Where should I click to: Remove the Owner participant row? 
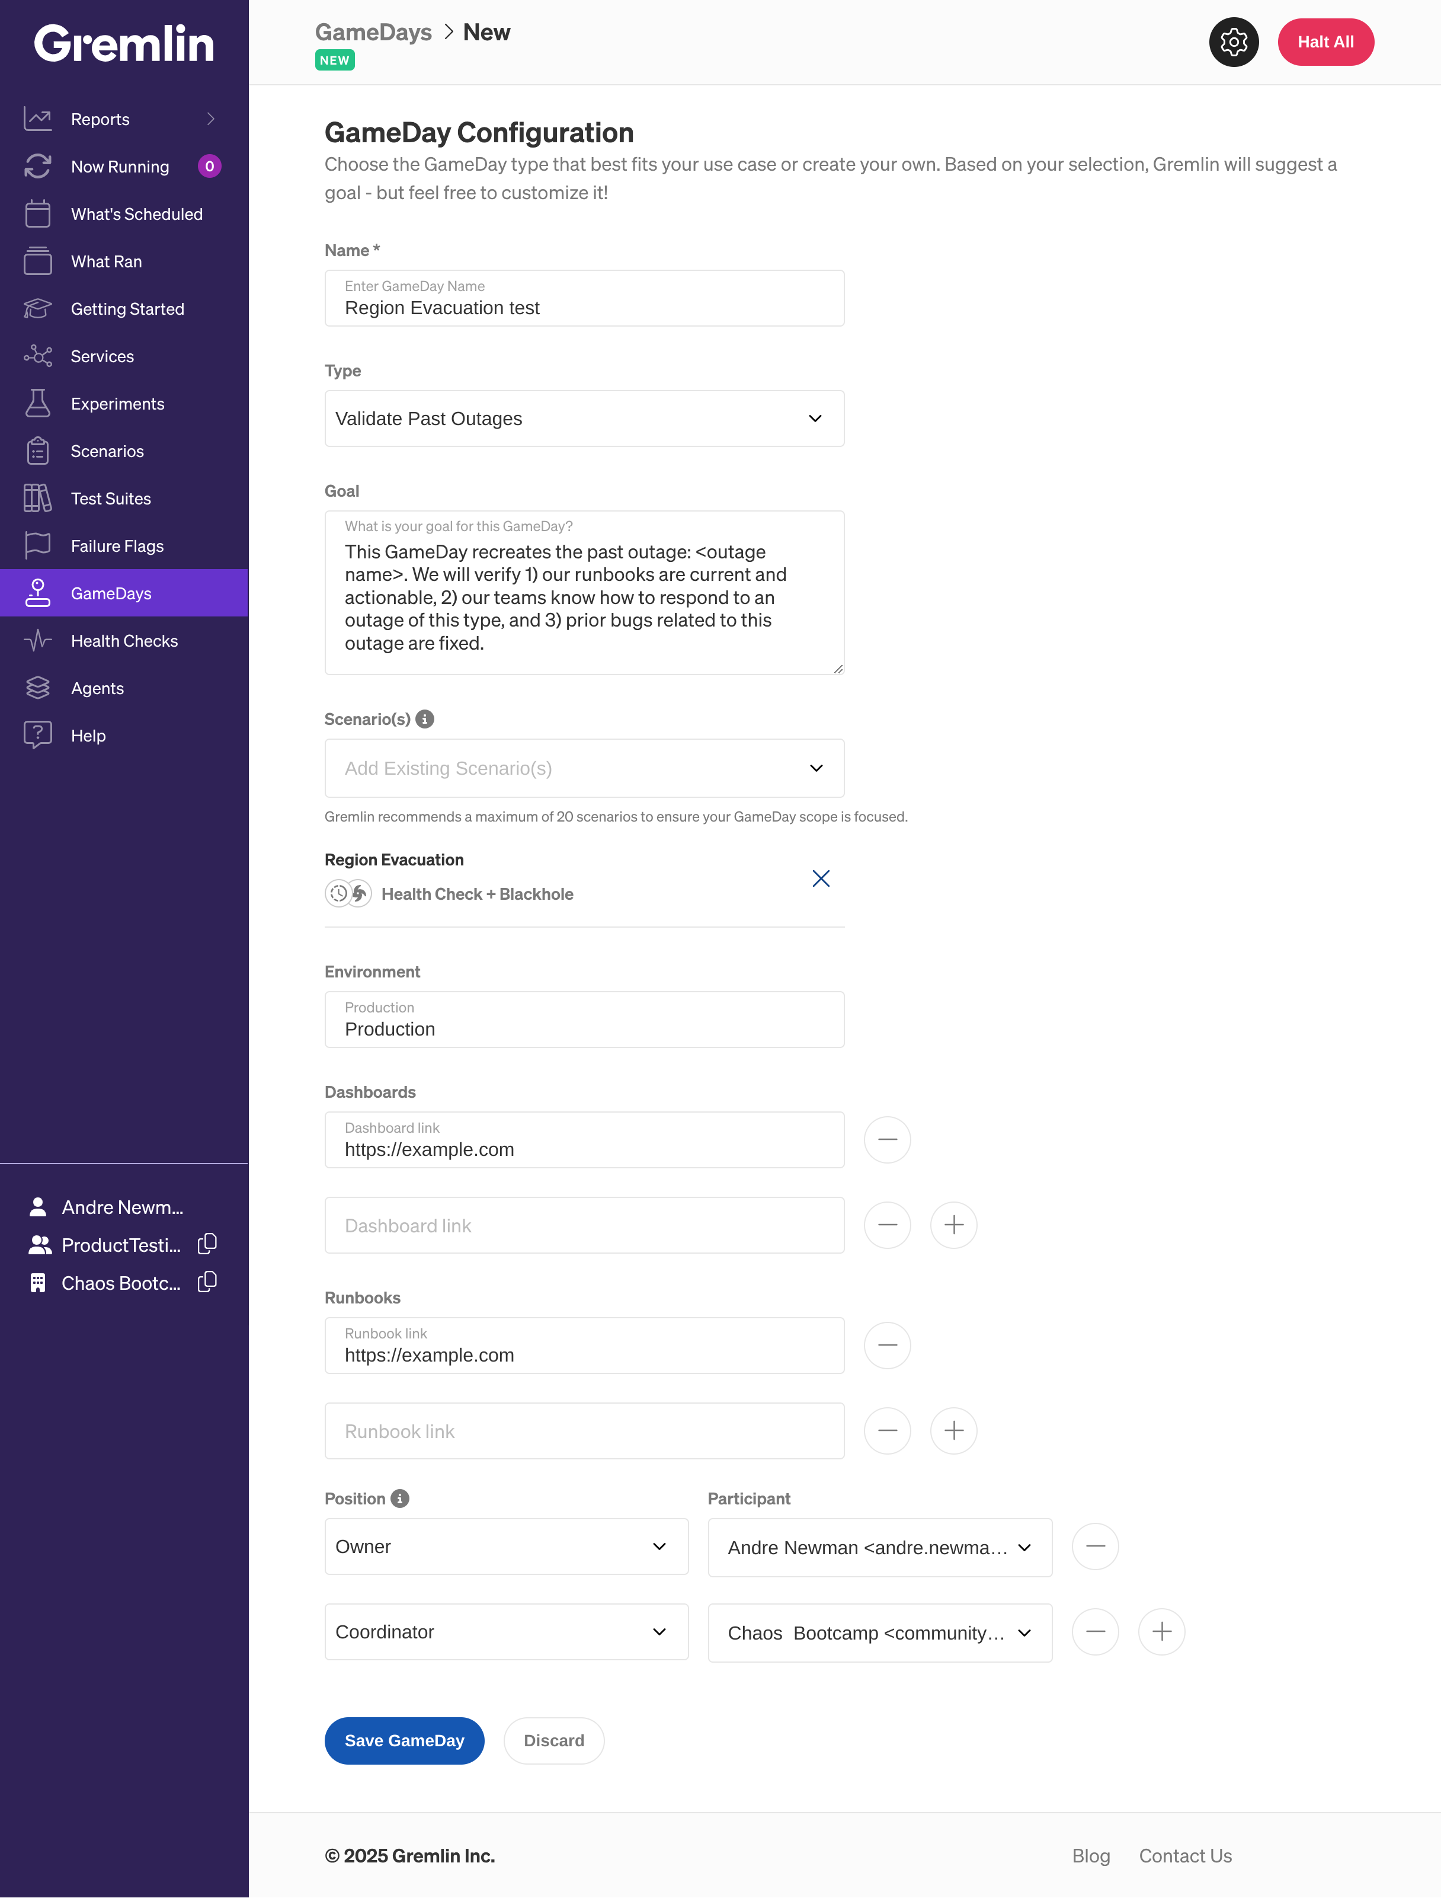1096,1546
